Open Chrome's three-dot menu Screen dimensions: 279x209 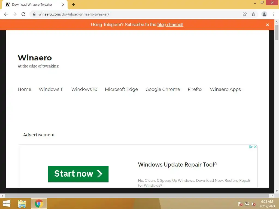click(273, 14)
